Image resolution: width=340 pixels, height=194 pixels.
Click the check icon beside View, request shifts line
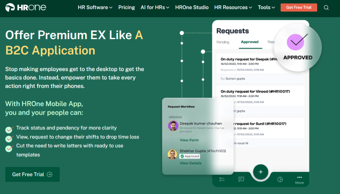coord(9,139)
